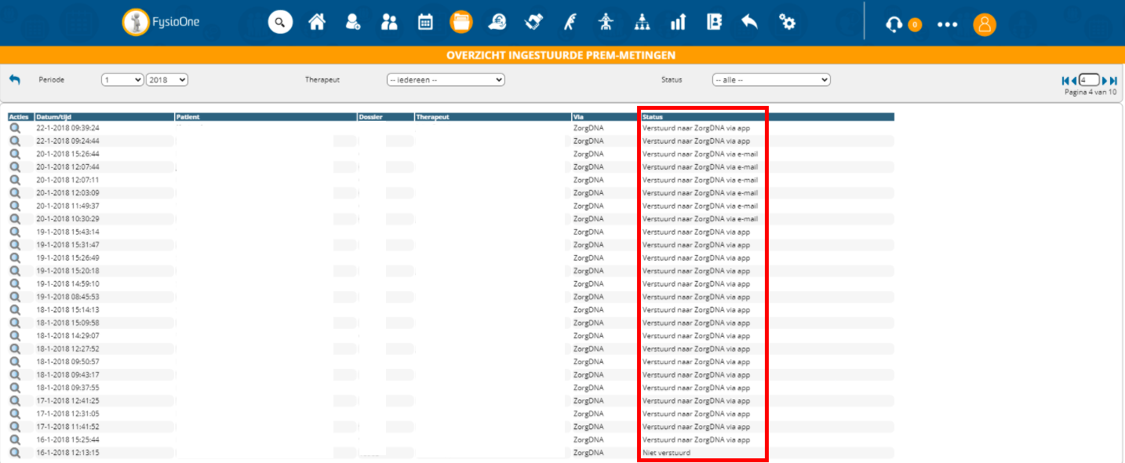This screenshot has height=463, width=1125.
Task: Open the orange user profile avatar
Action: 985,24
